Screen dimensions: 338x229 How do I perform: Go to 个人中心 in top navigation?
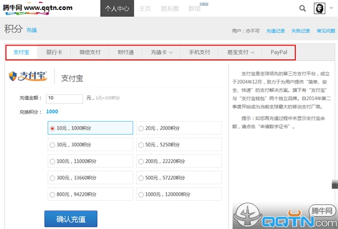pyautogui.click(x=117, y=8)
